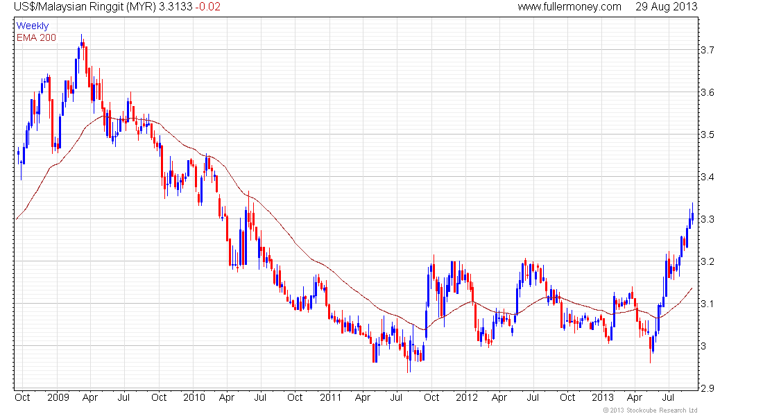Click the '© 2013 Stockcube Research Ltd' copyright text
Screen dimensions: 763x416
650,410
